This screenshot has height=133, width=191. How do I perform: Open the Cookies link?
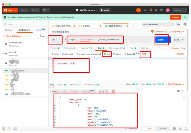pyautogui.click(x=176, y=48)
